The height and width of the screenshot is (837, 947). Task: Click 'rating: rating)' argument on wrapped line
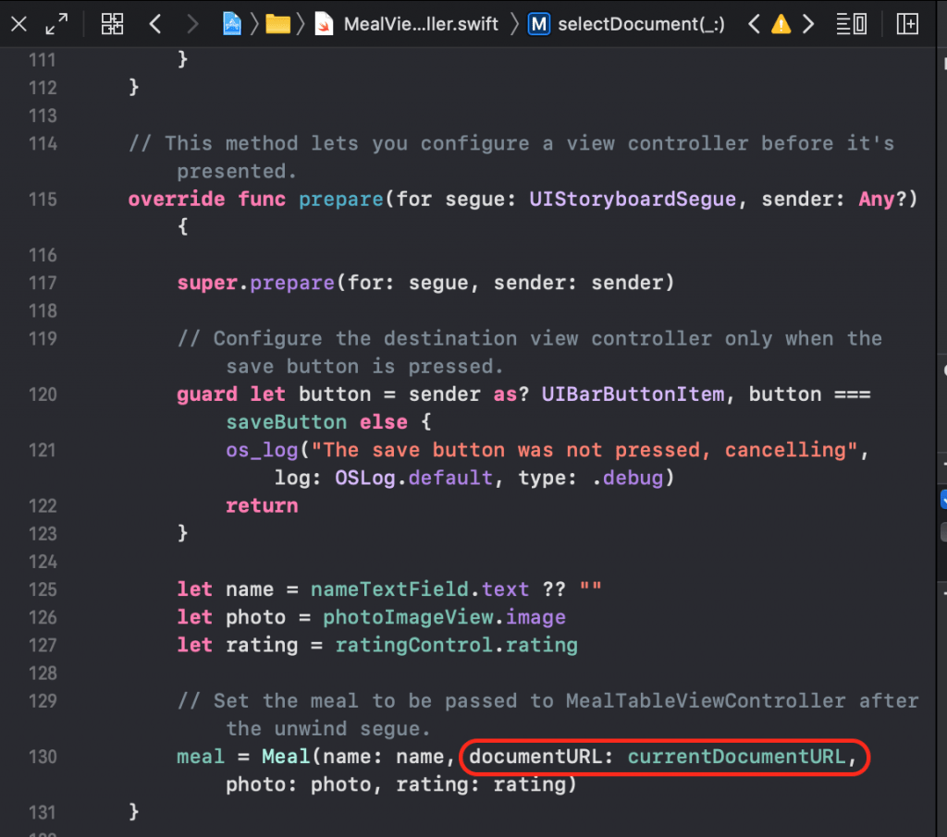point(486,784)
